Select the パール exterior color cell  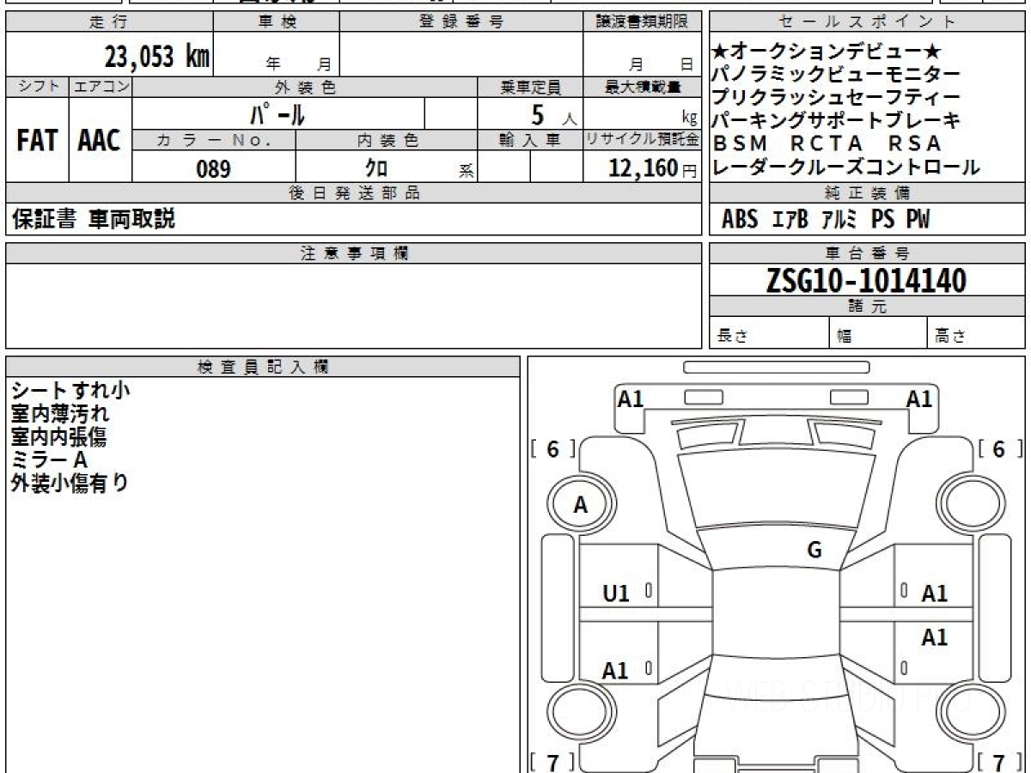tap(278, 113)
